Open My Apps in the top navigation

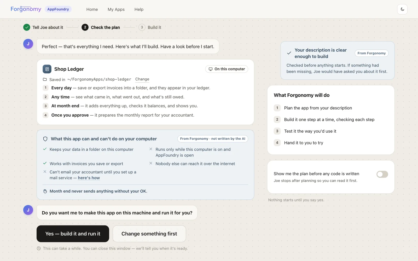pyautogui.click(x=116, y=9)
